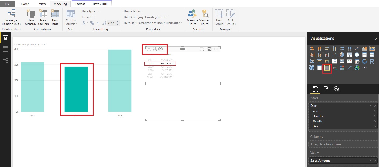Switch to Home ribbon tab
The image size is (379, 167).
click(25, 4)
